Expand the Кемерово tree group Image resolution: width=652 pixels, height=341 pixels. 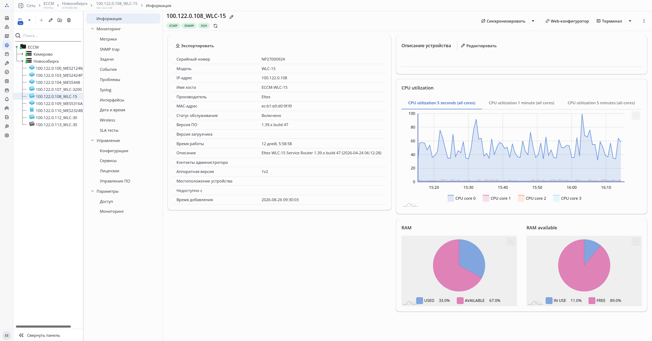[23, 54]
